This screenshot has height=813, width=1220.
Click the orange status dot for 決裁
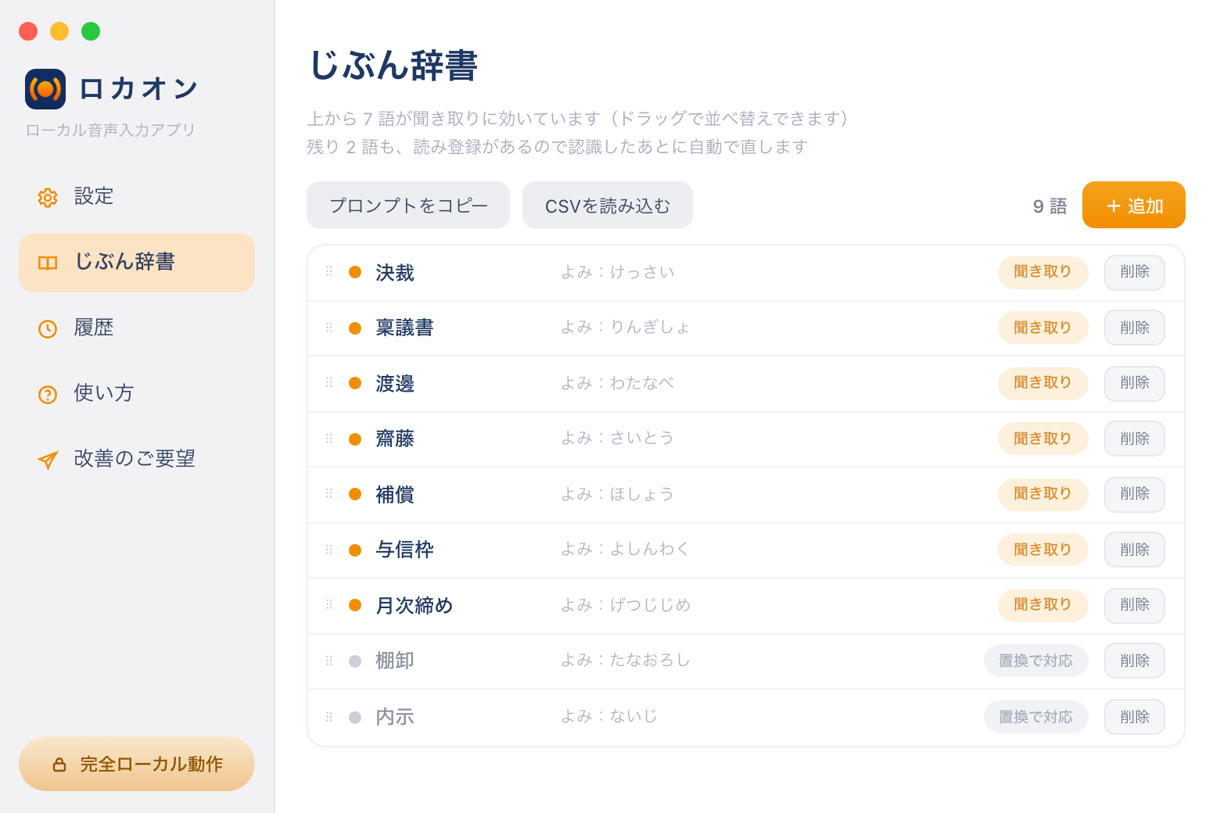[x=355, y=272]
